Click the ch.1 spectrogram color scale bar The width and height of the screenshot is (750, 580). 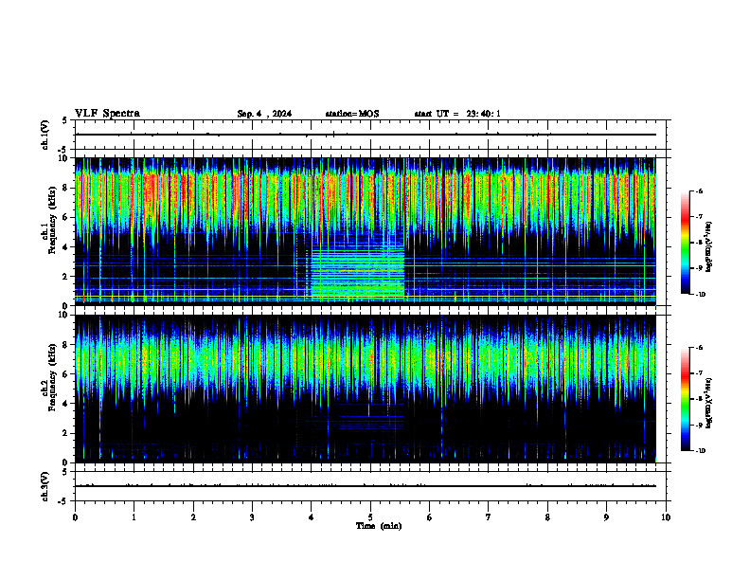tap(686, 243)
